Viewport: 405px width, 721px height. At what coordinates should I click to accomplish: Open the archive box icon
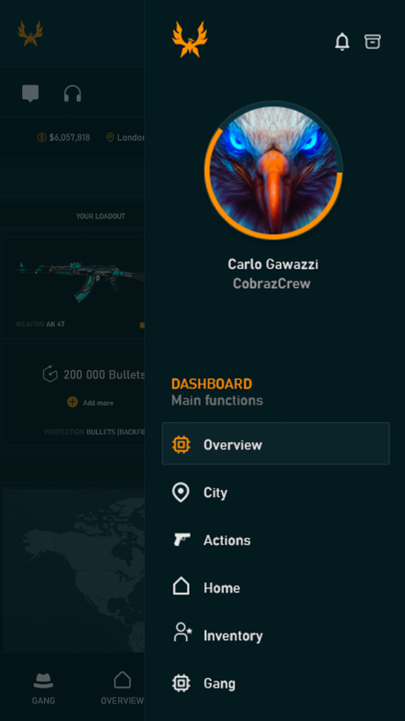pos(372,42)
